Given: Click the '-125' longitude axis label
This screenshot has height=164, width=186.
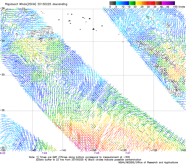Looking at the screenshot, I should [x=154, y=150].
